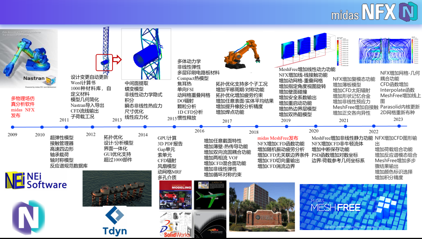Click the Tdyn logo
Screen dimensions: 422x239
114,221
